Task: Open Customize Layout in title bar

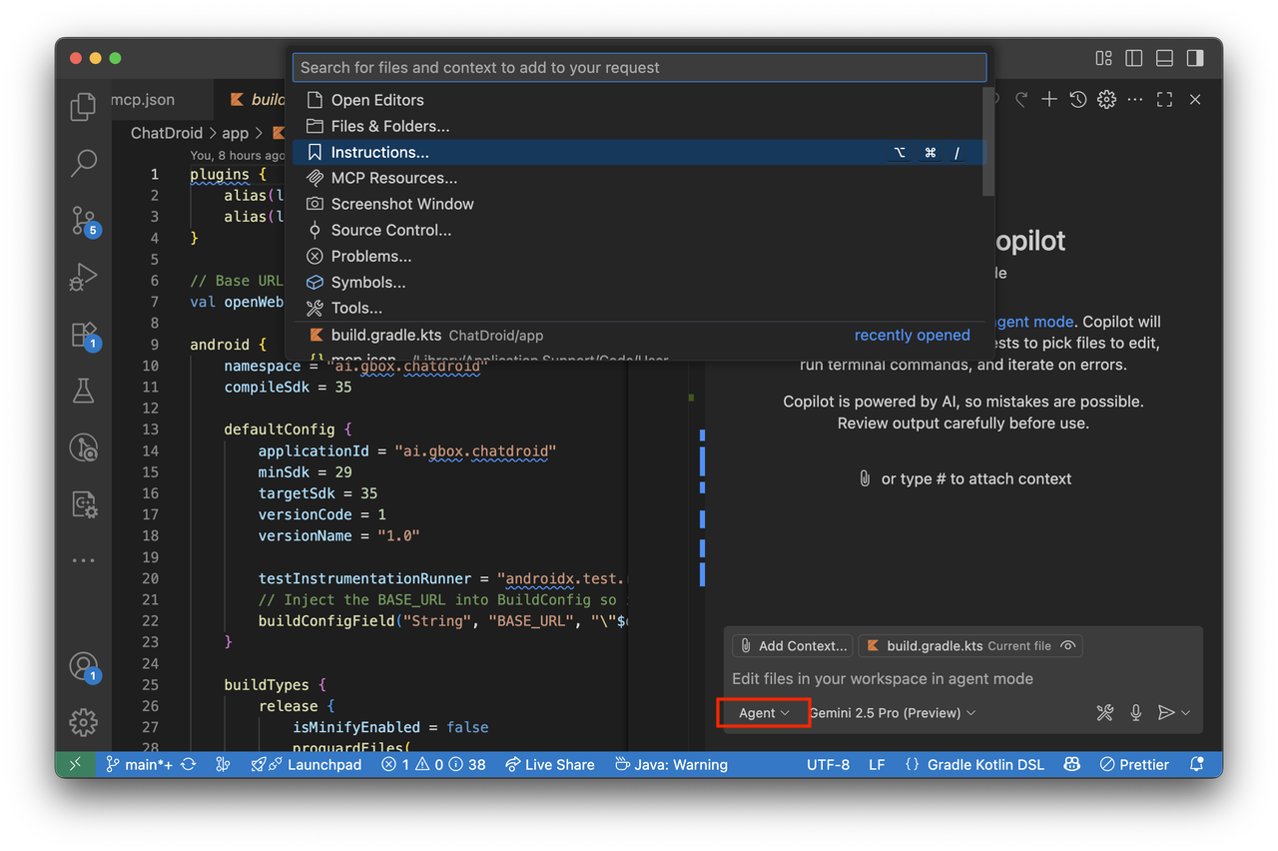Action: point(1103,58)
